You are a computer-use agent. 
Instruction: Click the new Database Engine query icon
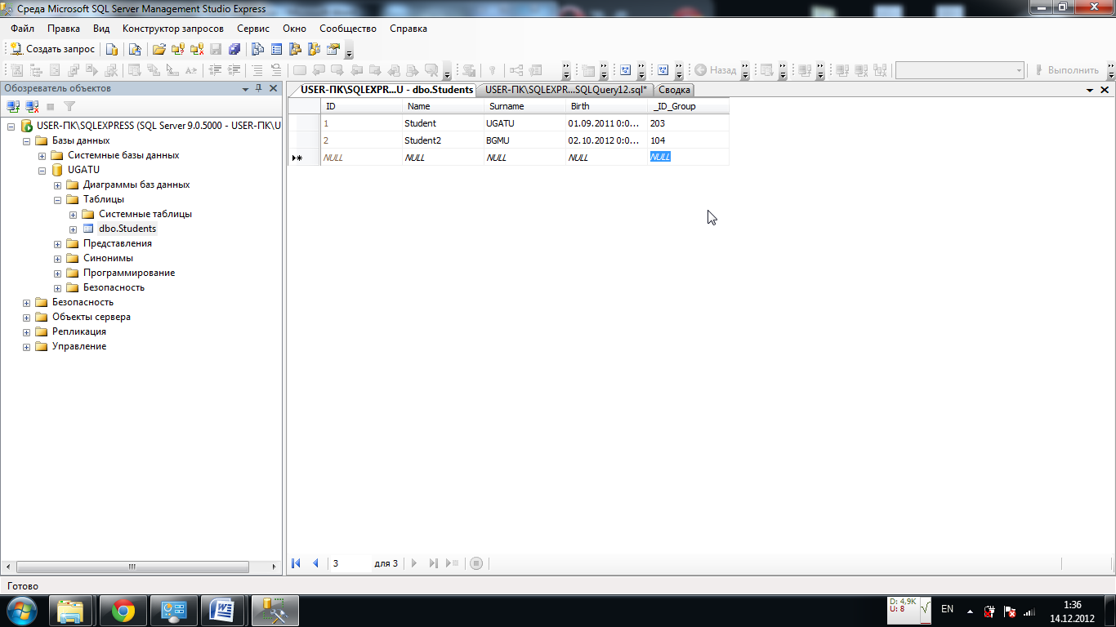pyautogui.click(x=113, y=49)
